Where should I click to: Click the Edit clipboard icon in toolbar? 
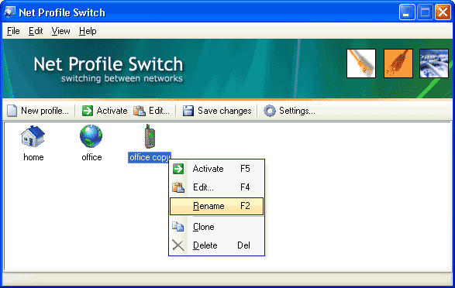tap(140, 111)
